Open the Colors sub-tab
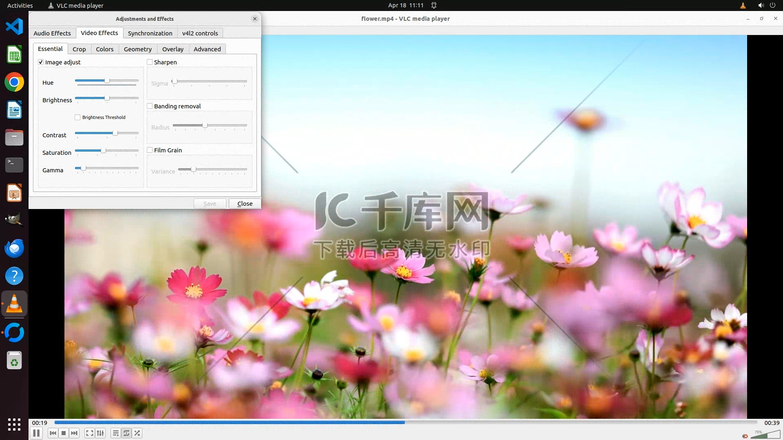This screenshot has height=440, width=783. [x=104, y=49]
